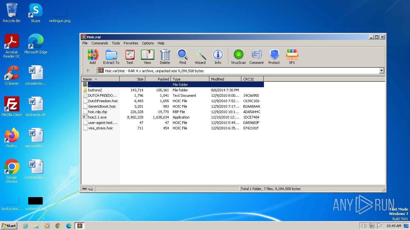The height and width of the screenshot is (230, 410).
Task: Select the parent folder '..' row
Action: (173, 85)
